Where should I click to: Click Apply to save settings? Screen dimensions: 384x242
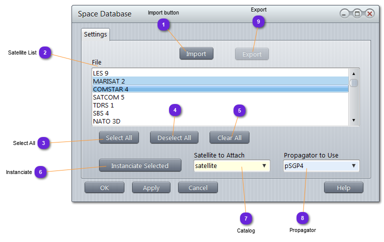click(151, 187)
